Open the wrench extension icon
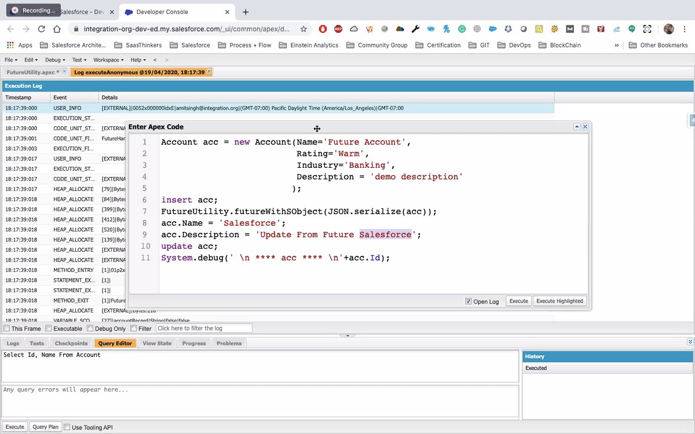695x434 pixels. 415,29
